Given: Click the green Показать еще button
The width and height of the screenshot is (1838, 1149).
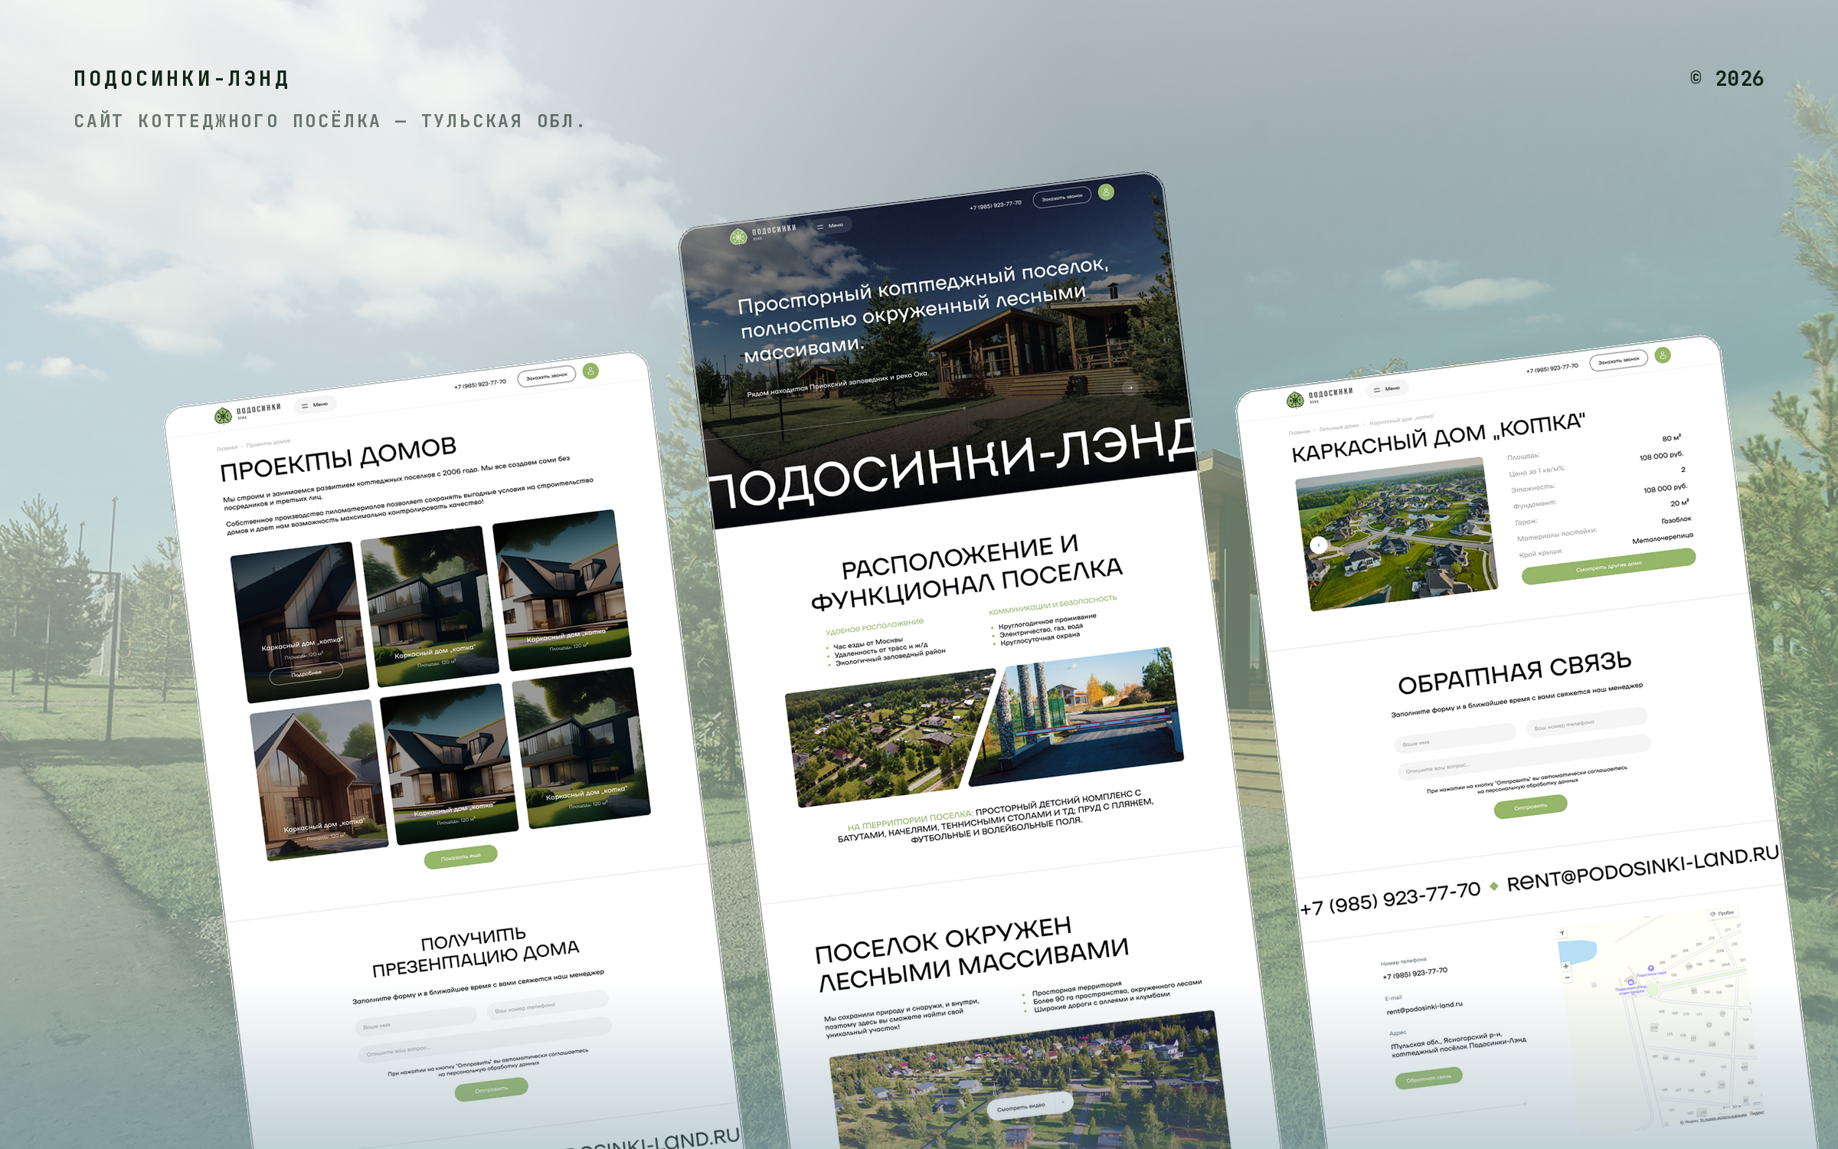Looking at the screenshot, I should pos(461,856).
